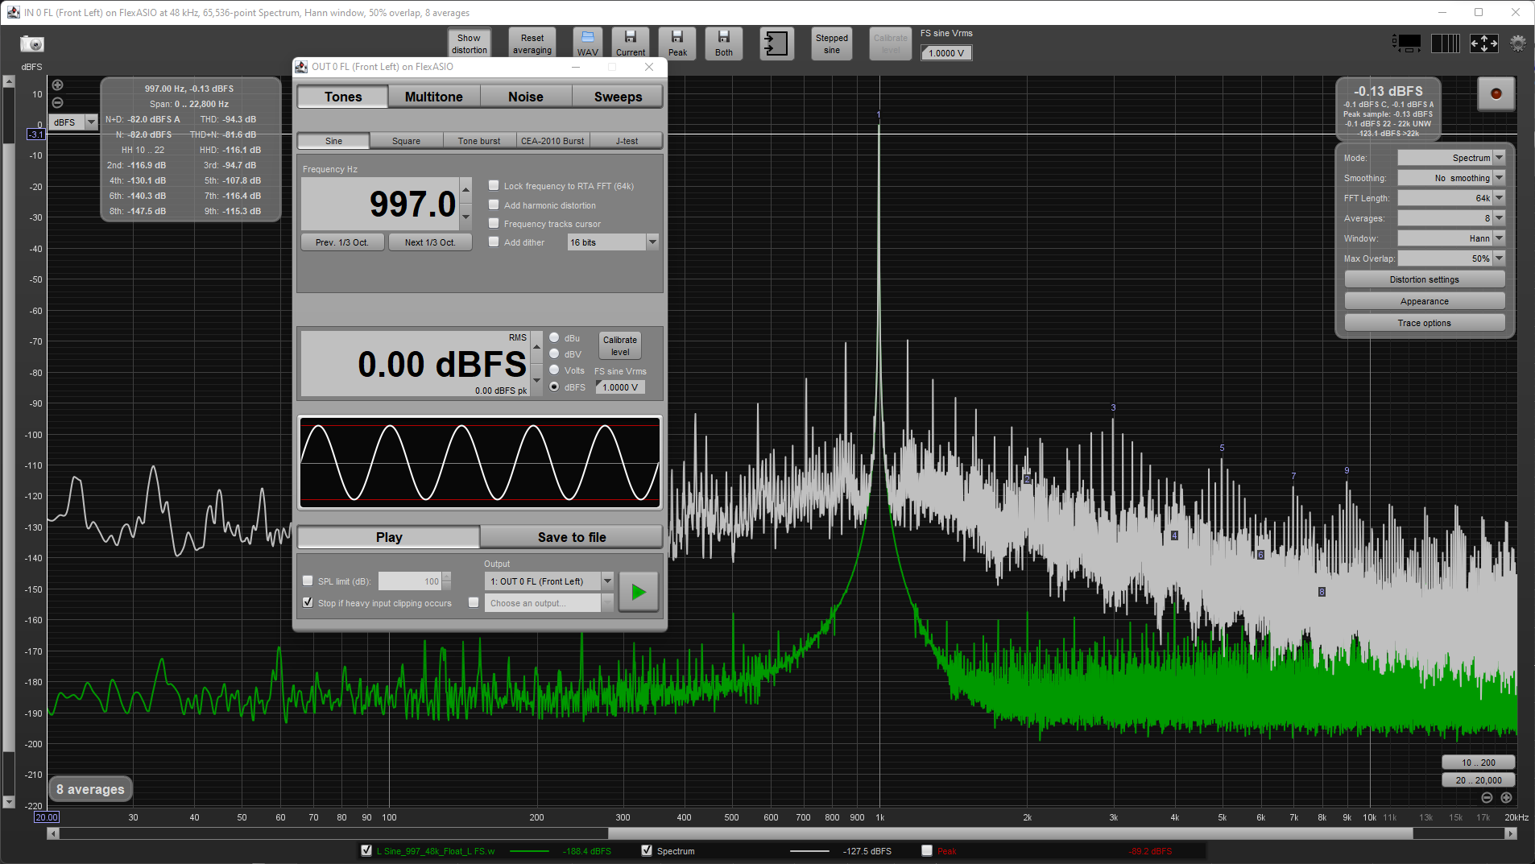
Task: Increase frequency with up stepper arrow
Action: tap(465, 190)
